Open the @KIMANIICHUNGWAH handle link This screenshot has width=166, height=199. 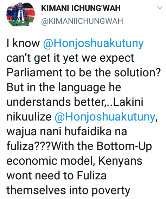(x=82, y=21)
